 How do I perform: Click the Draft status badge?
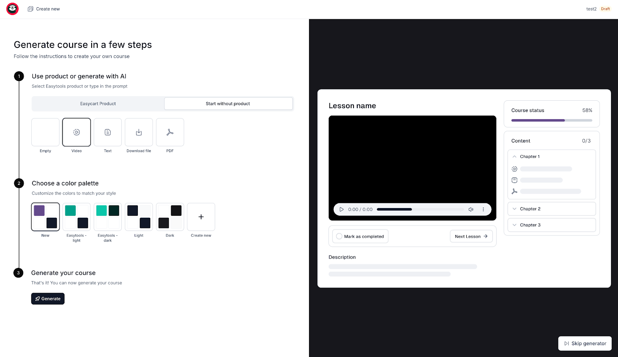(605, 9)
